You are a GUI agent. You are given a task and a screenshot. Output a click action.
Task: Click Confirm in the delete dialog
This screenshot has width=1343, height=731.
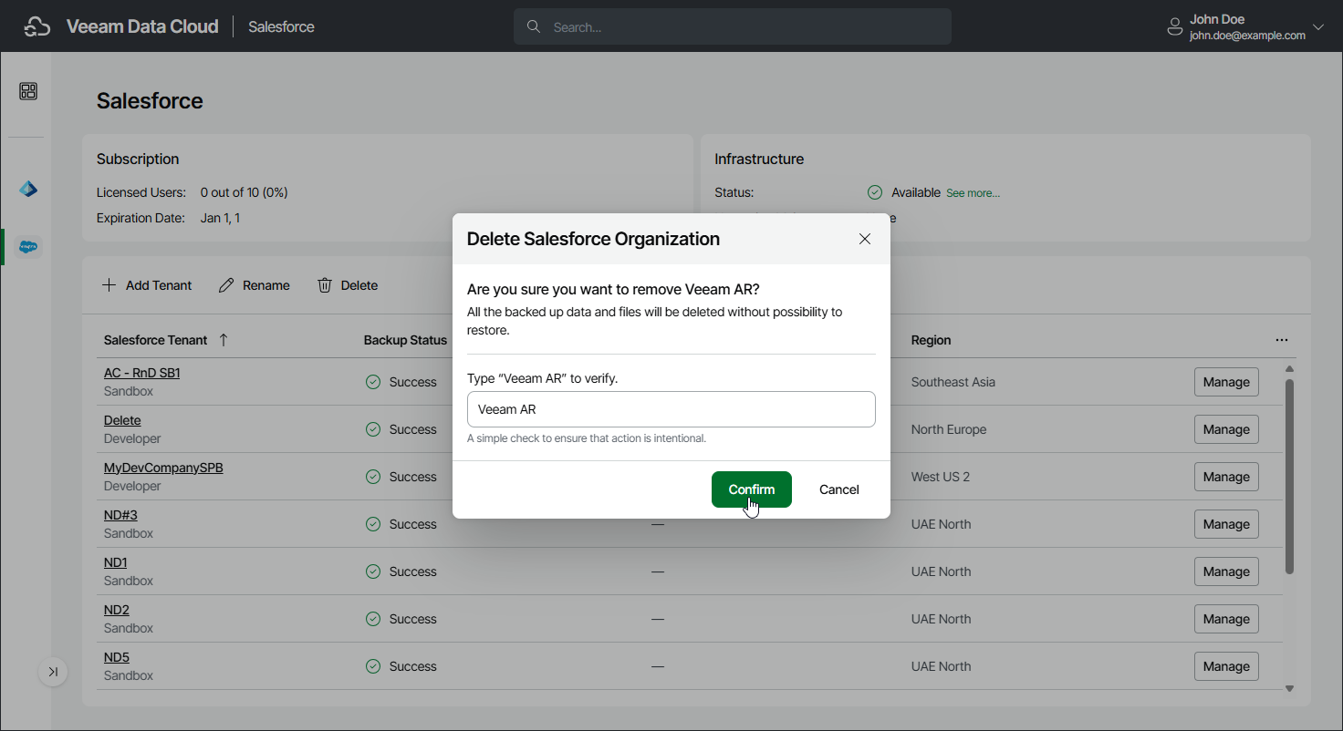click(752, 489)
